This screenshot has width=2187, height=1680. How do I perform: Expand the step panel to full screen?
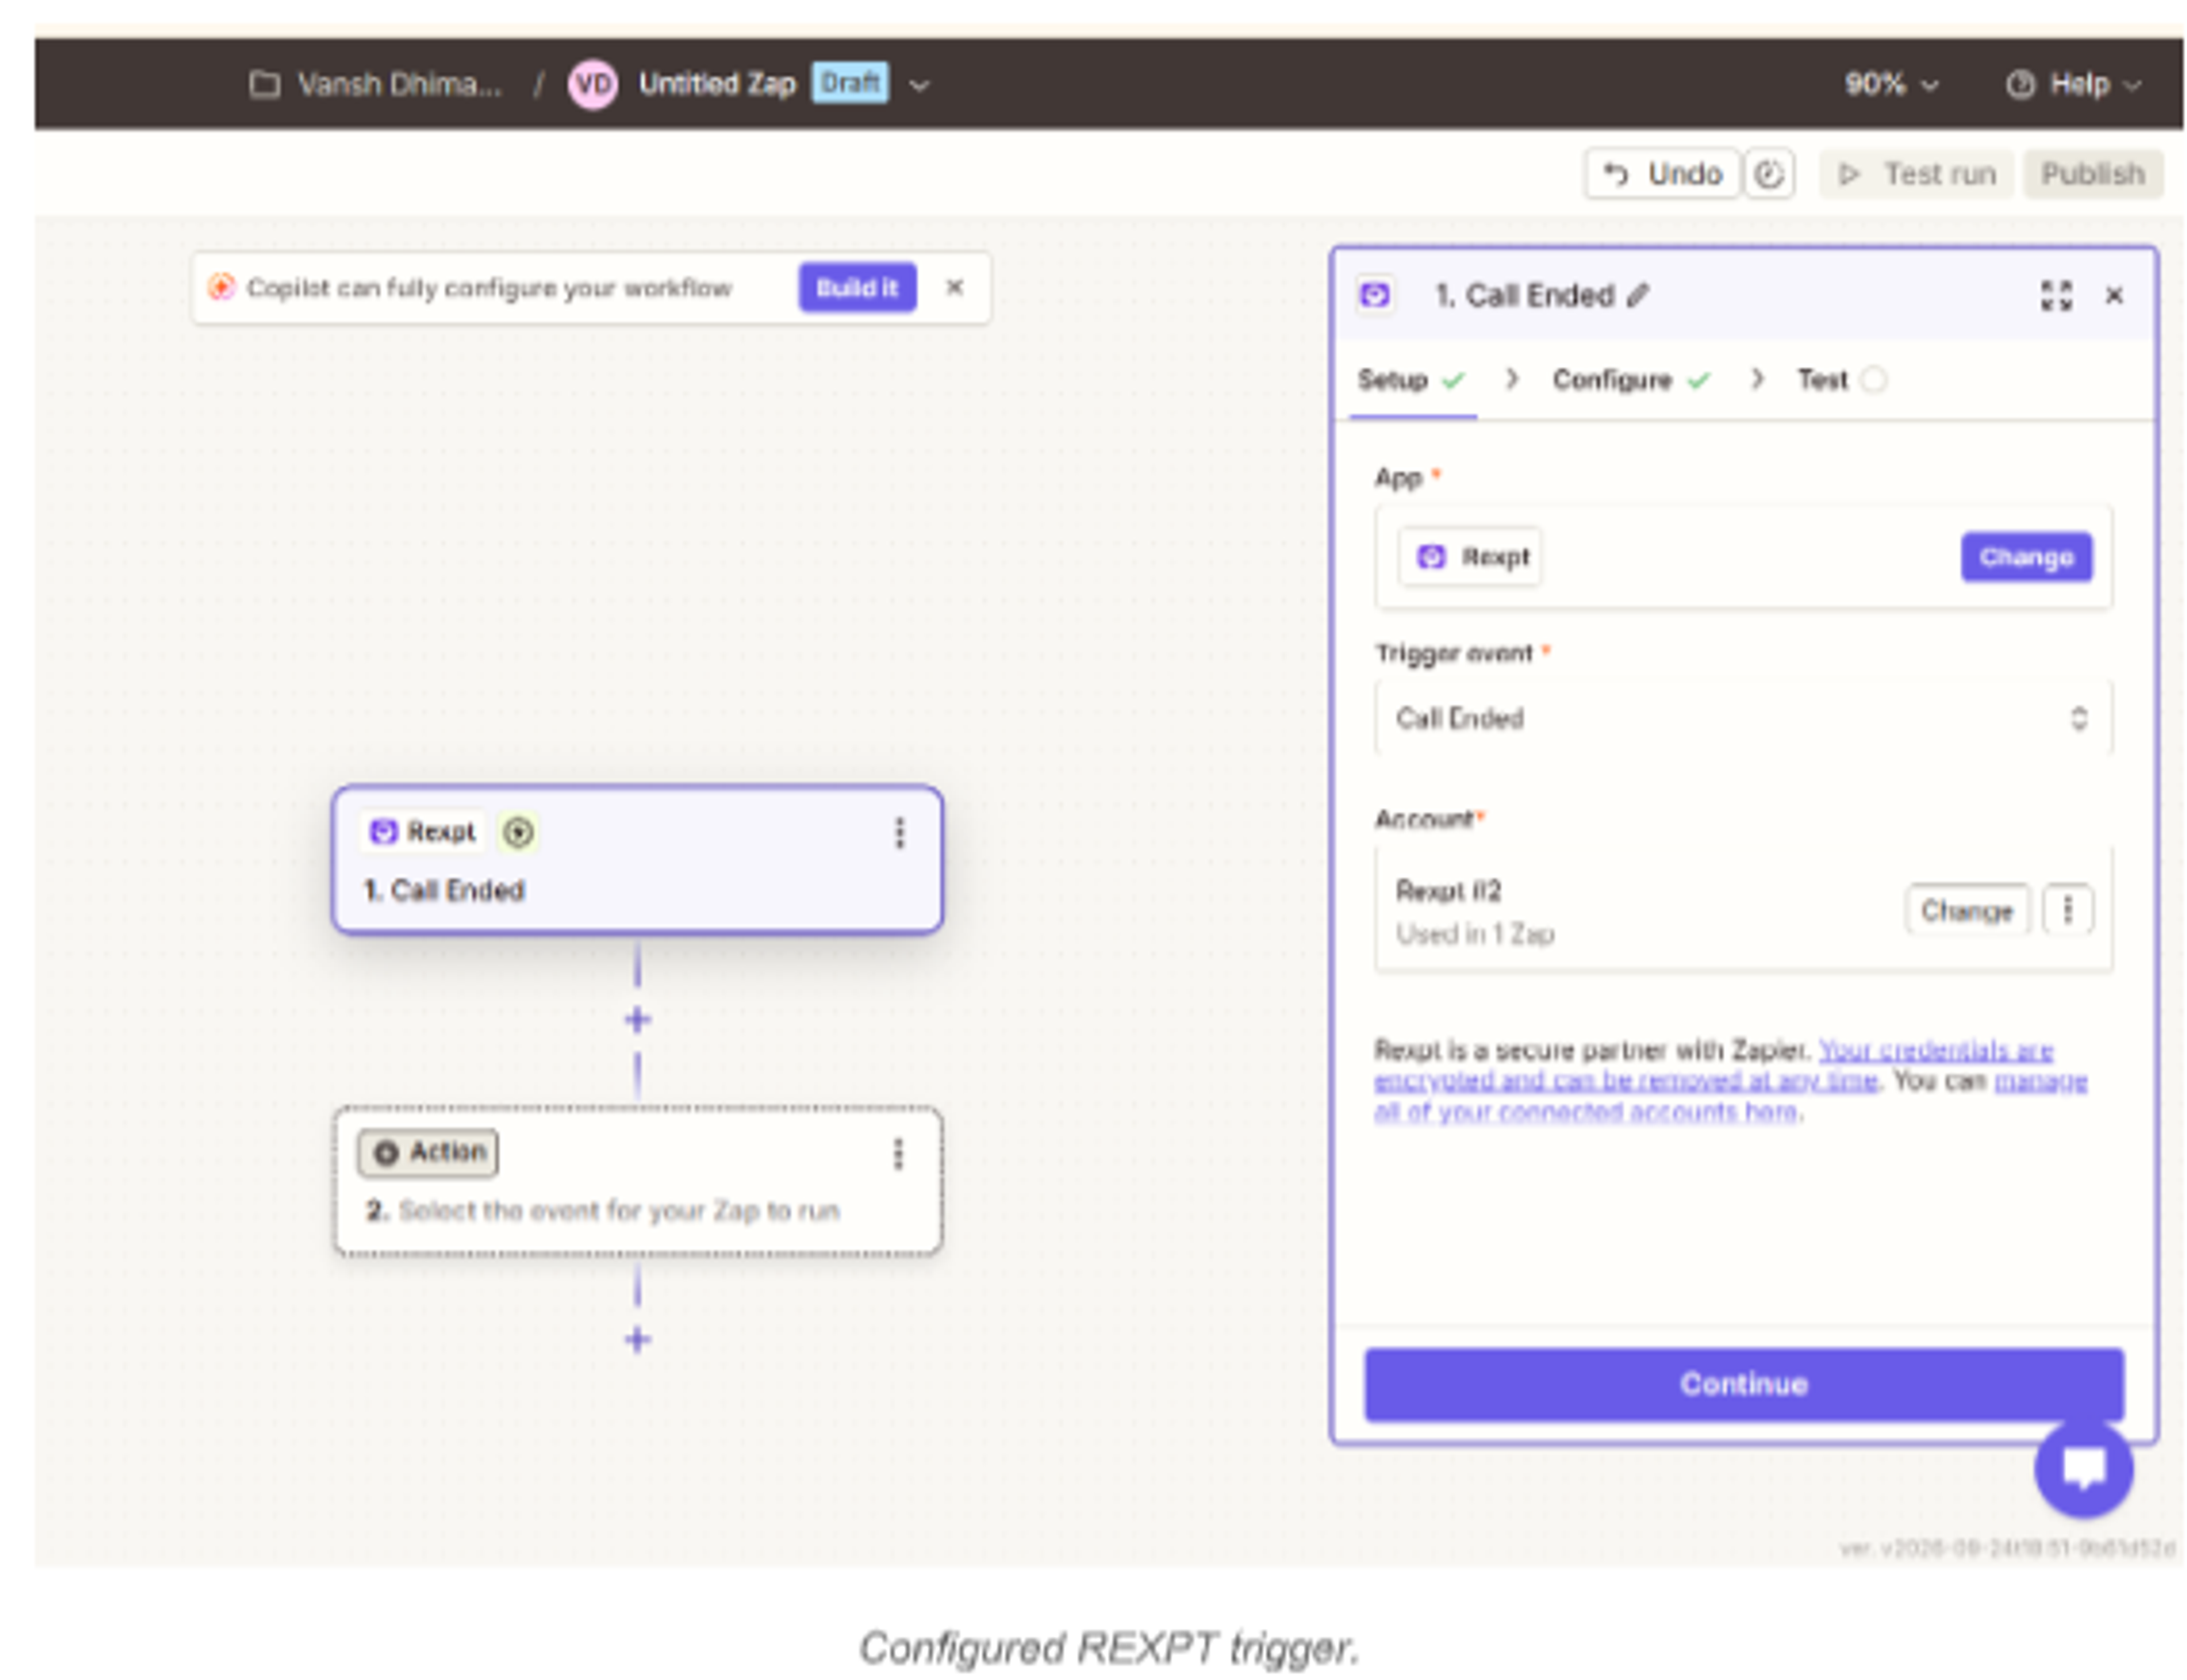[x=2056, y=296]
